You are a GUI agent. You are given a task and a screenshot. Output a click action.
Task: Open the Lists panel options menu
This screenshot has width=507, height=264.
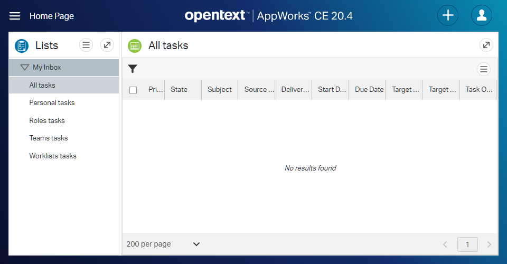coord(86,45)
